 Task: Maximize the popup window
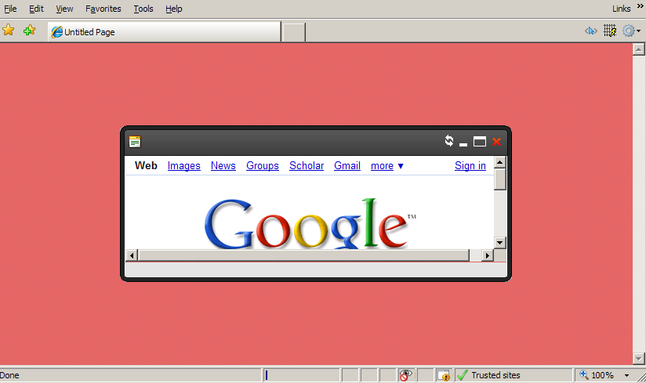[x=480, y=142]
